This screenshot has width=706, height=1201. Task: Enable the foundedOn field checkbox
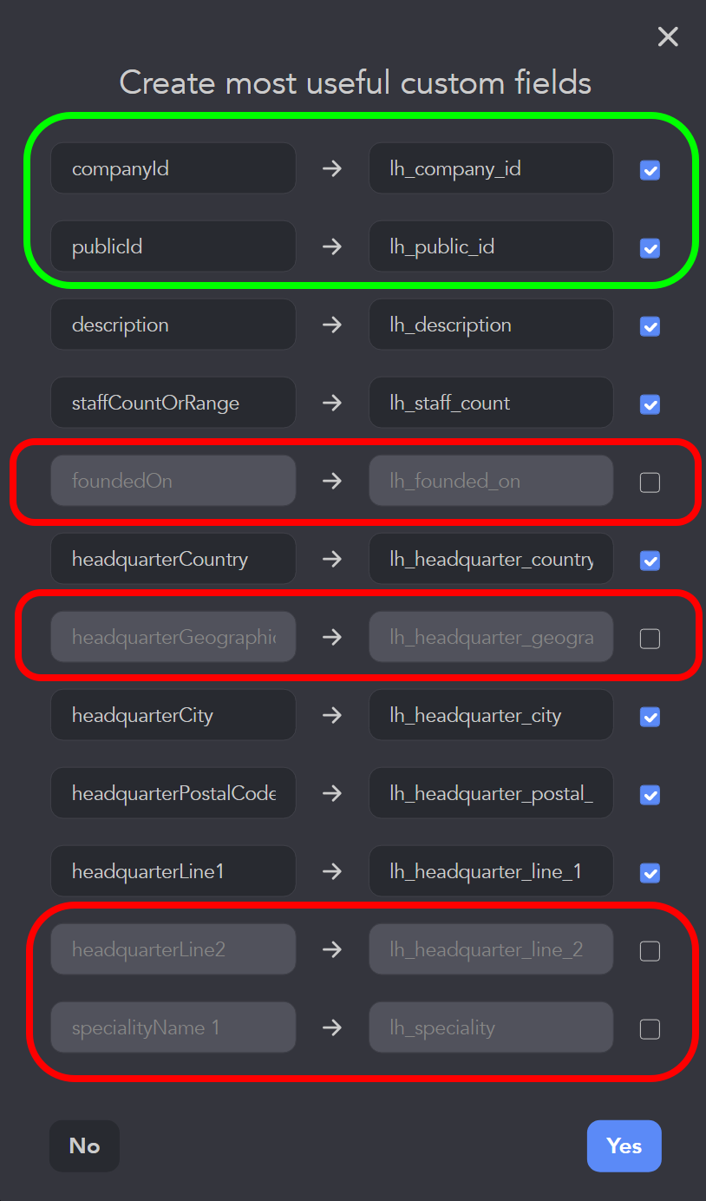[x=650, y=482]
